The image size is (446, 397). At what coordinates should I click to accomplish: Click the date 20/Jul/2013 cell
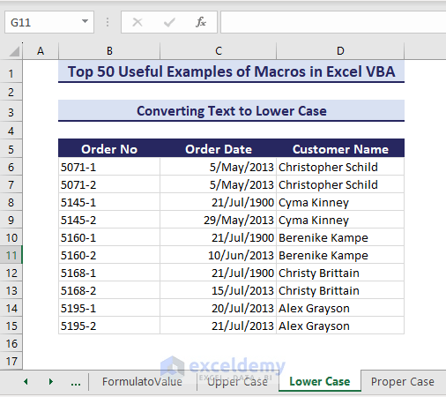click(219, 308)
